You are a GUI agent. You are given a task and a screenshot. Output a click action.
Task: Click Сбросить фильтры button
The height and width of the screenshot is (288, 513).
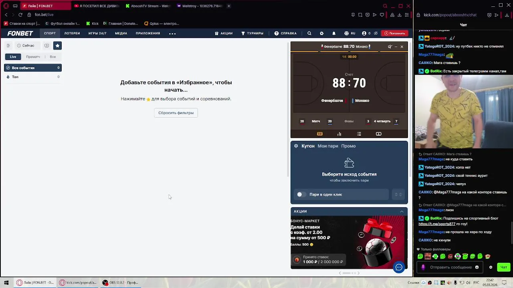pyautogui.click(x=176, y=113)
